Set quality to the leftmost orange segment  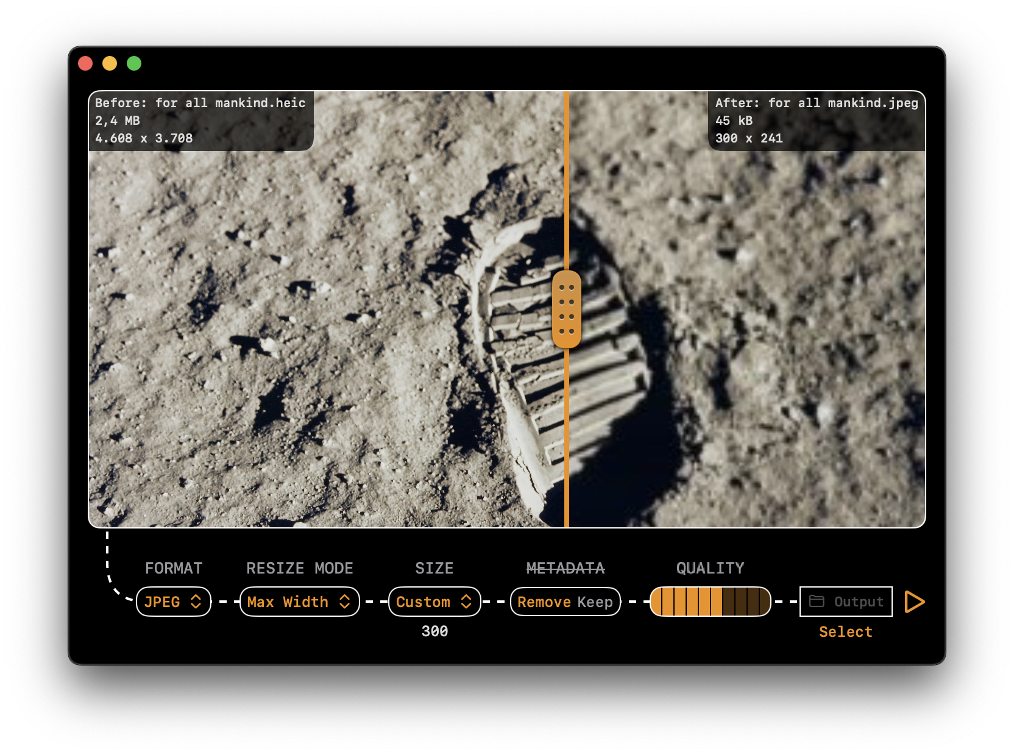click(x=658, y=602)
